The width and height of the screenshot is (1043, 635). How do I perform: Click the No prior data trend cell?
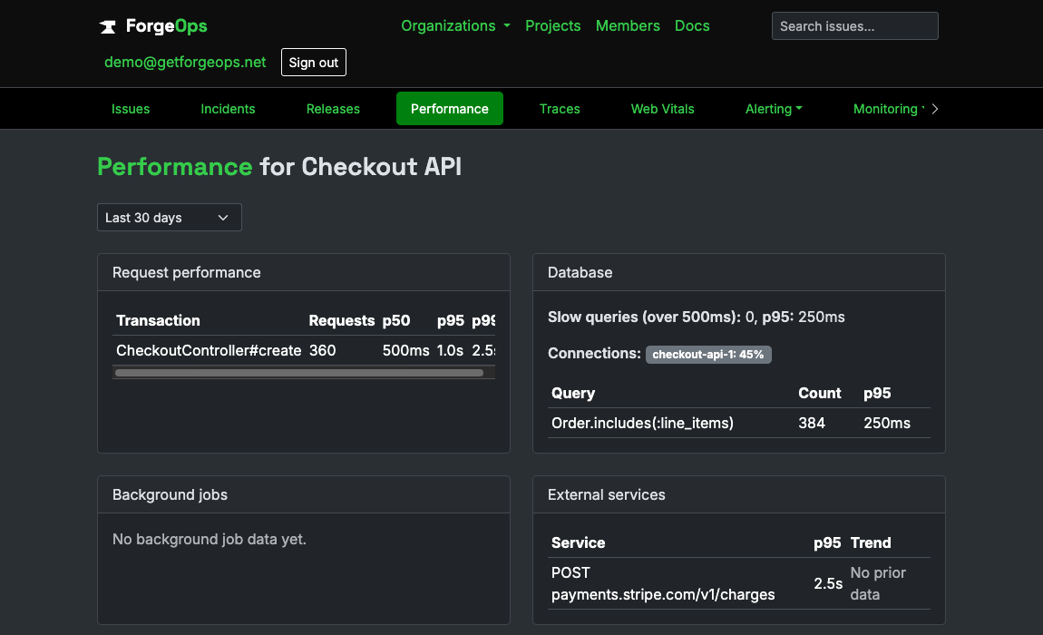tap(878, 584)
